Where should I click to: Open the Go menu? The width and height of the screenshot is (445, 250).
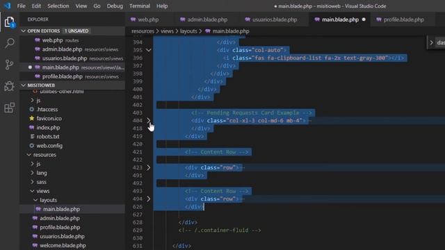pos(97,6)
